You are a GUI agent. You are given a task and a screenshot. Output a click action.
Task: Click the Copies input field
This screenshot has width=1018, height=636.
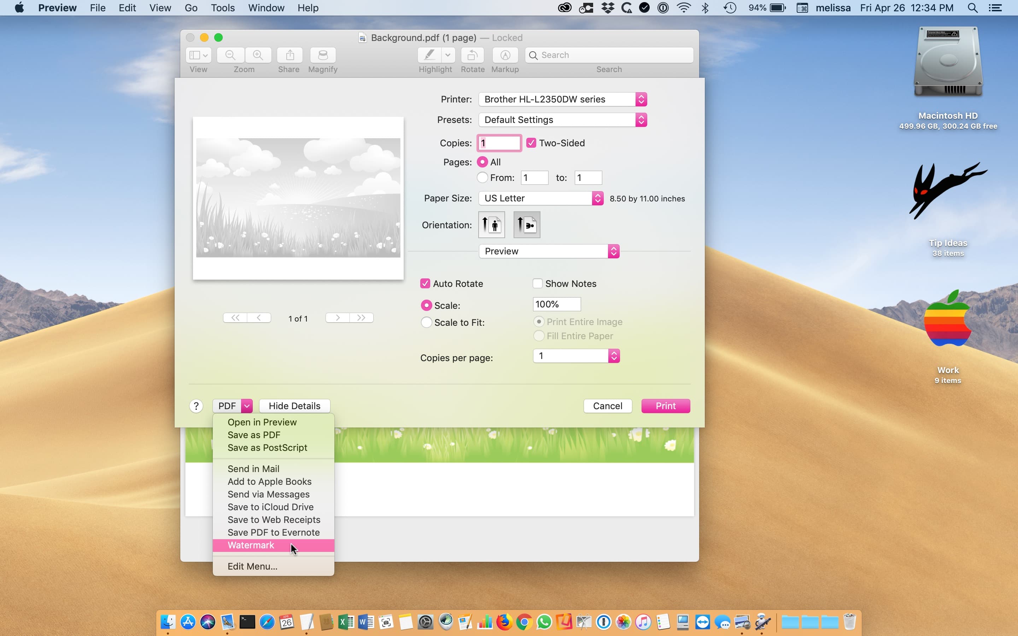tap(499, 143)
